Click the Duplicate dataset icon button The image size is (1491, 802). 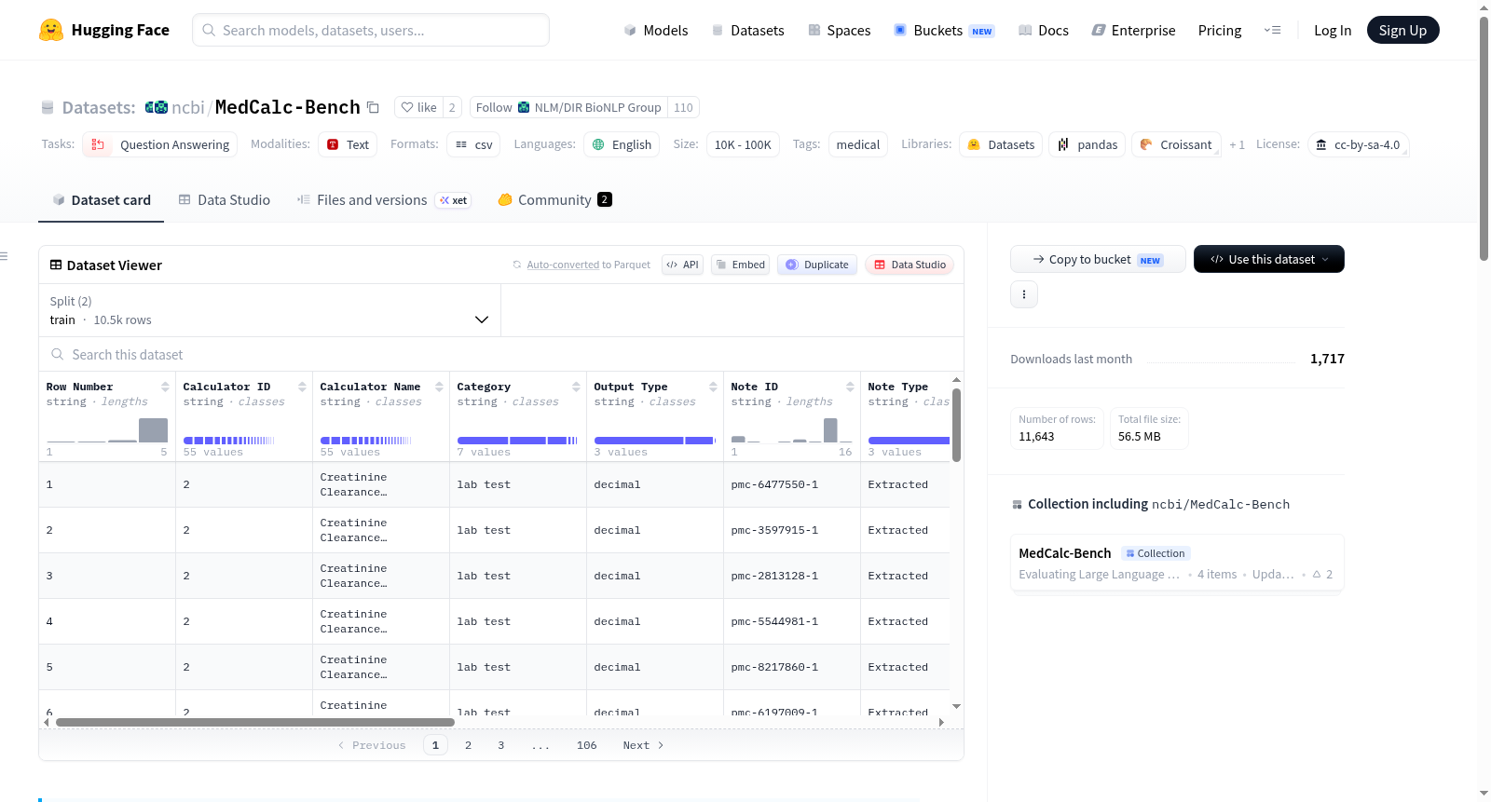817,265
